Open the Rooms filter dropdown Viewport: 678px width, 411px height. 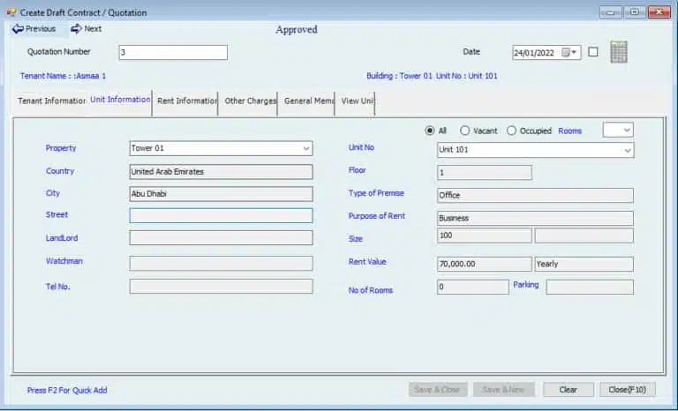pyautogui.click(x=626, y=131)
